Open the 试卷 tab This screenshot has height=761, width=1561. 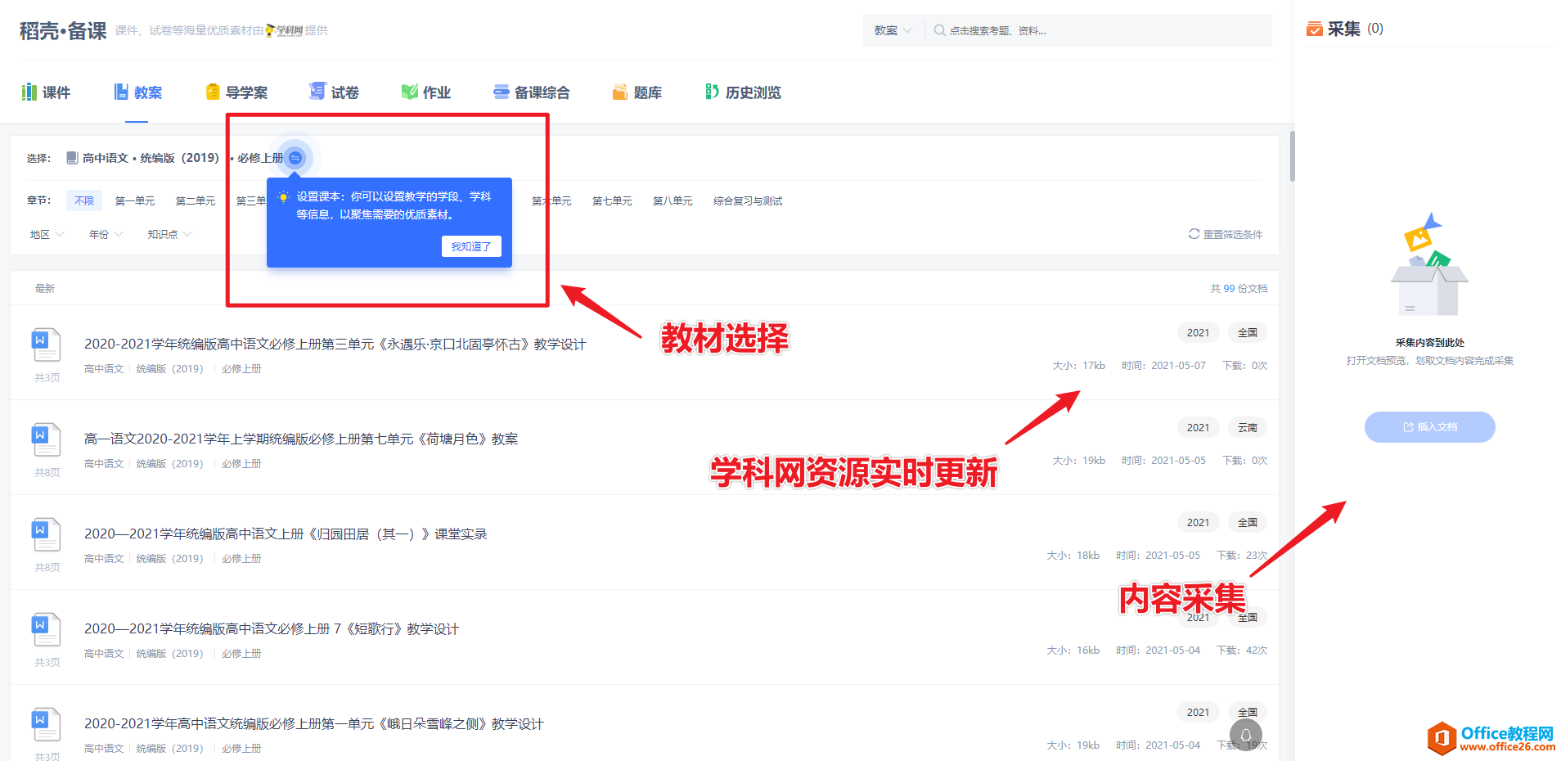334,92
